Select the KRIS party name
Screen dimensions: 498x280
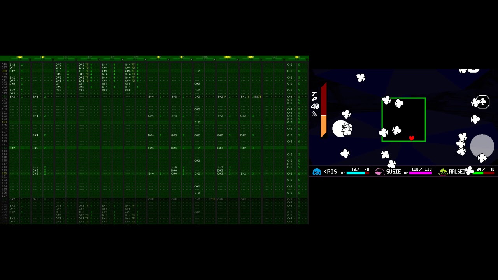tap(330, 171)
